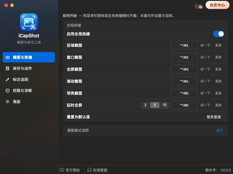Click the 全屏截图 hotkey field ^⌥⌘3

pos(184,69)
